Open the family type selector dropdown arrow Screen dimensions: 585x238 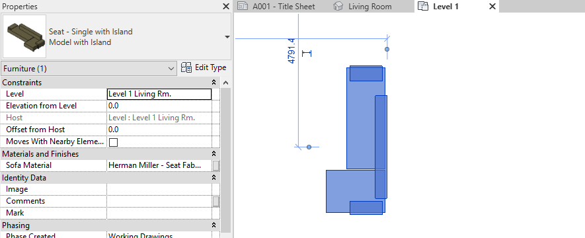point(227,37)
